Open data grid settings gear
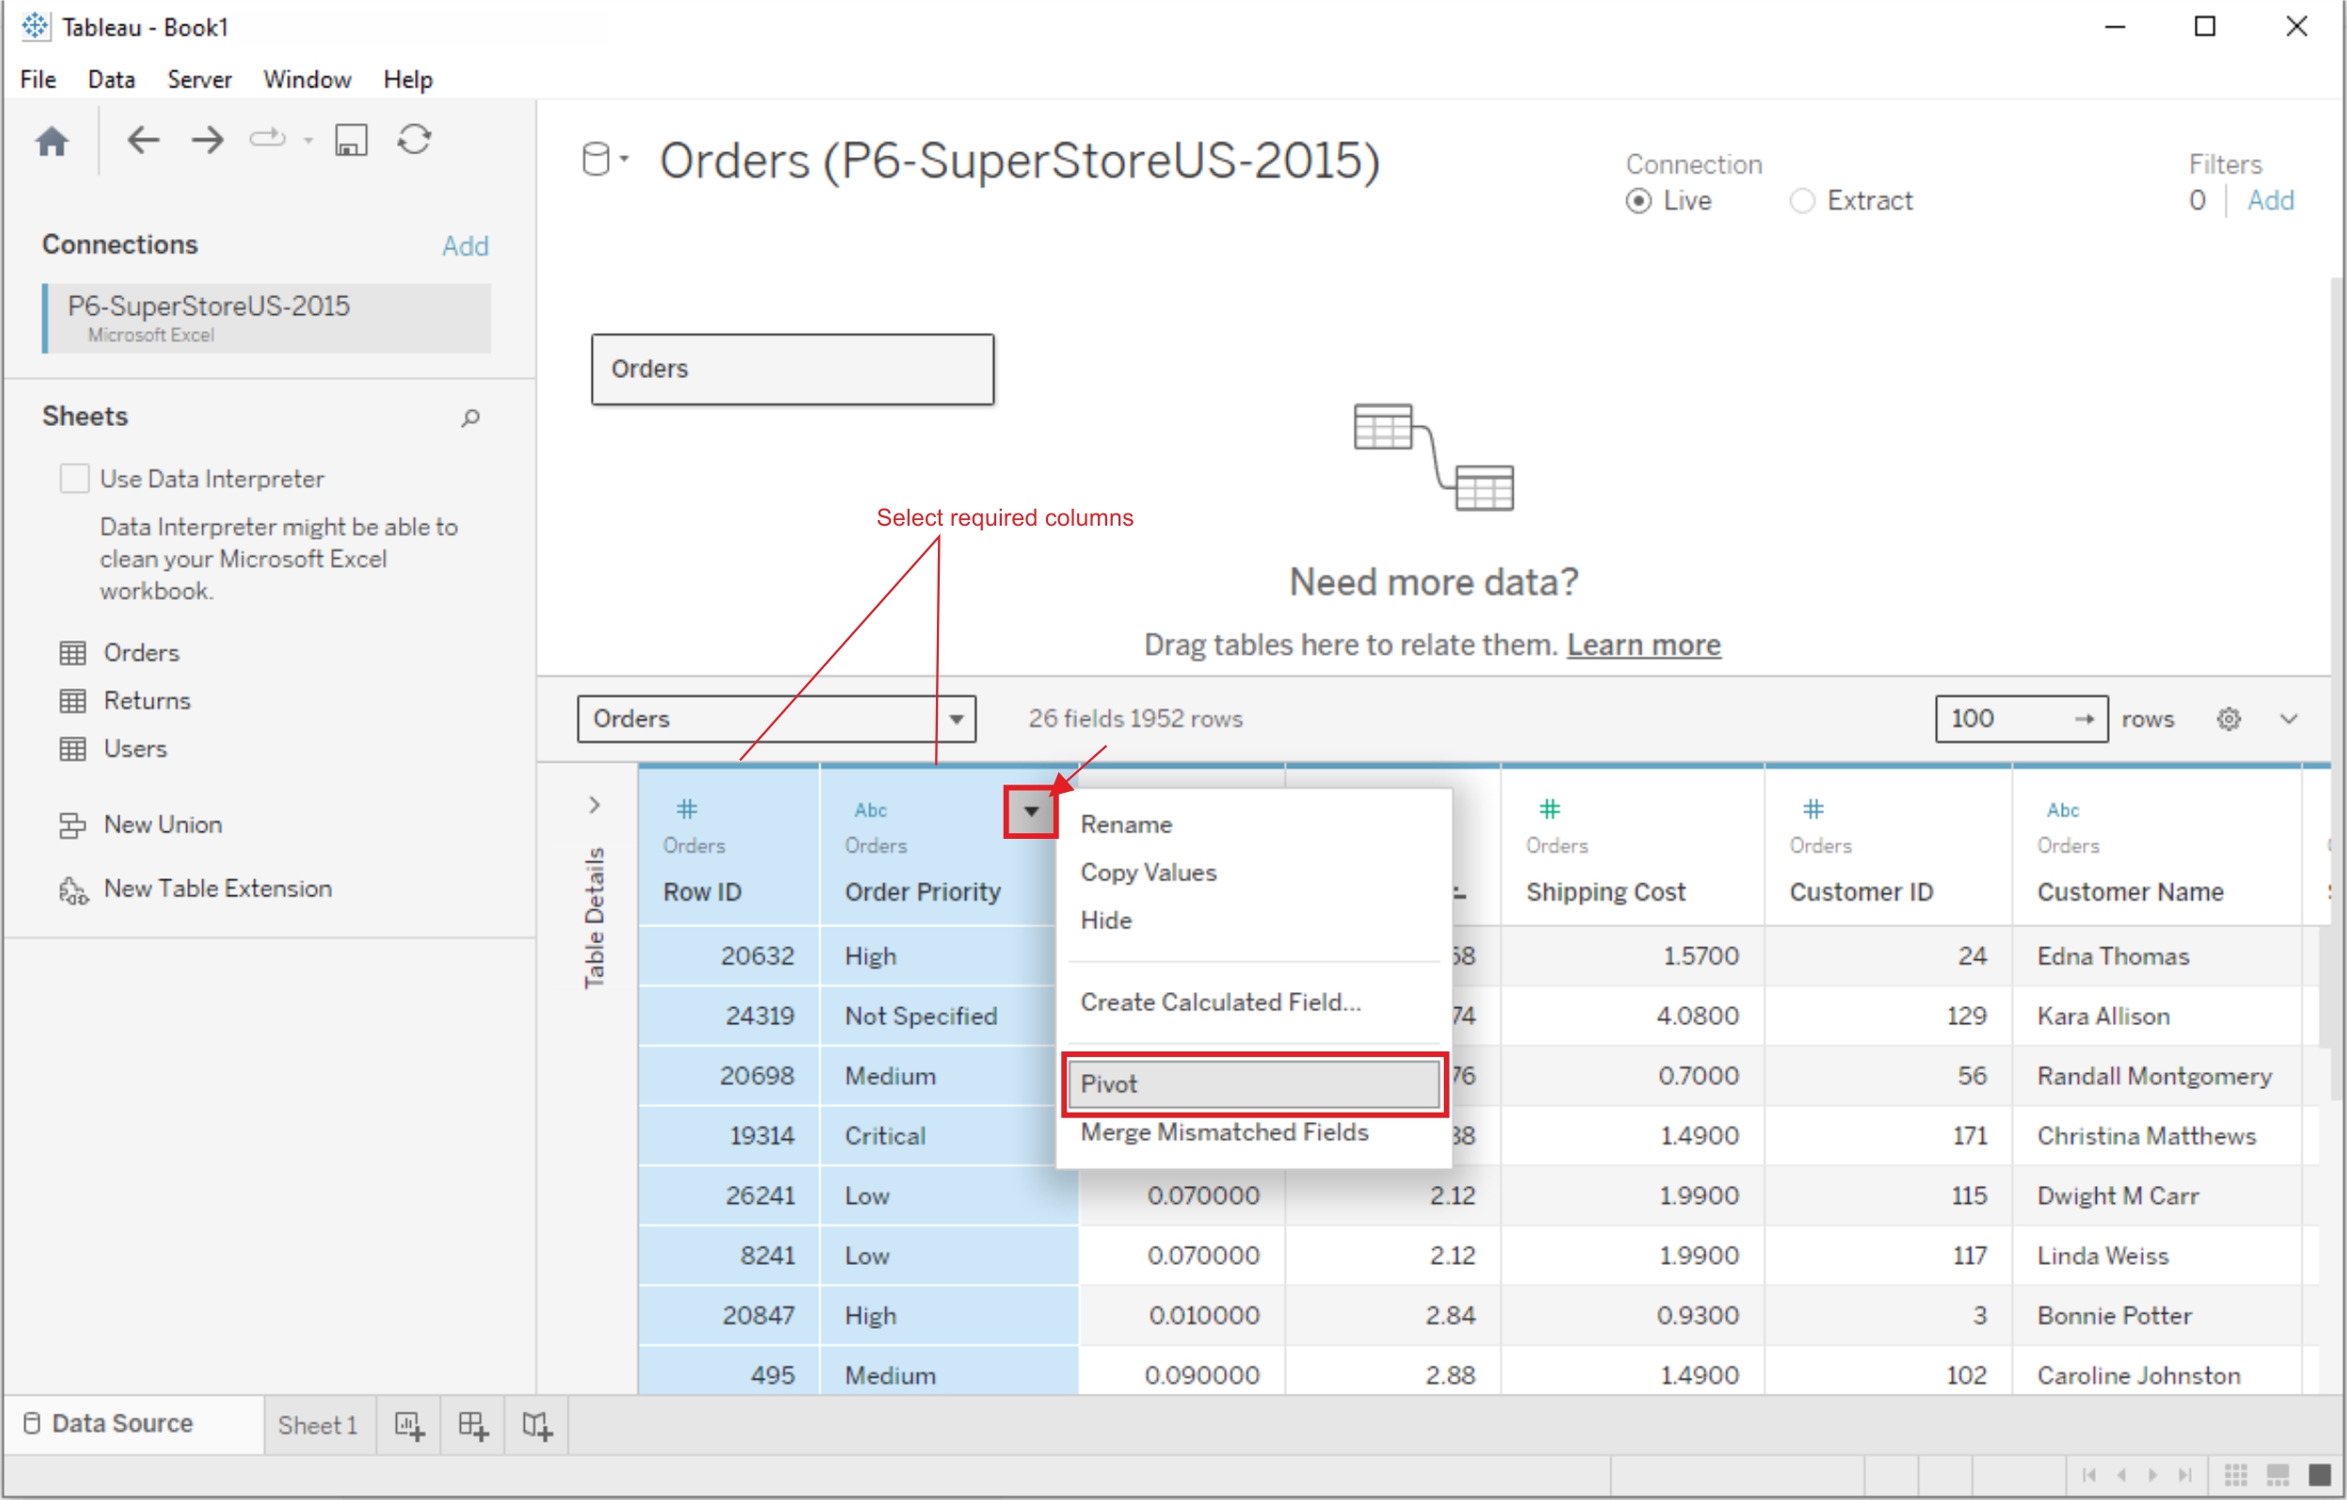 pos(2229,719)
